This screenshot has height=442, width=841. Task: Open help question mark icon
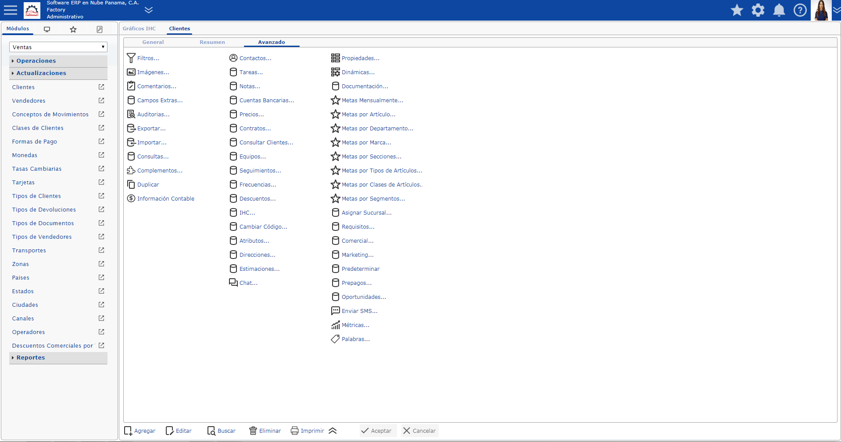[800, 10]
